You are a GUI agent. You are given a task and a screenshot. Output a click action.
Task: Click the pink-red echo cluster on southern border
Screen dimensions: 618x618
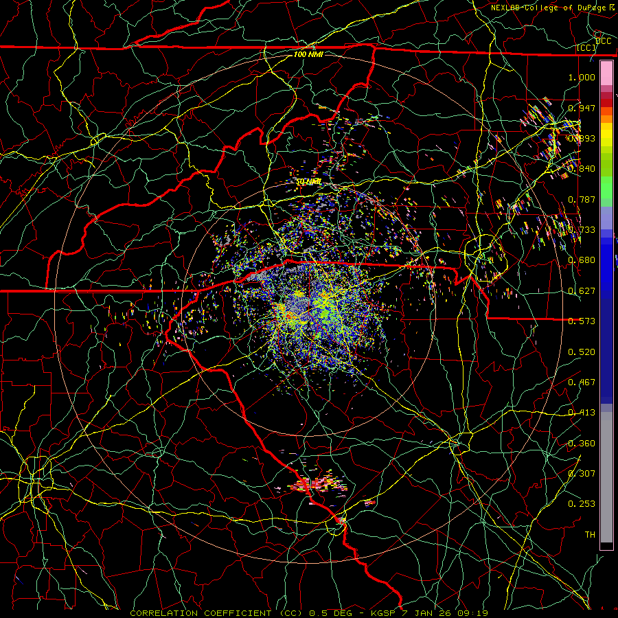pyautogui.click(x=319, y=484)
